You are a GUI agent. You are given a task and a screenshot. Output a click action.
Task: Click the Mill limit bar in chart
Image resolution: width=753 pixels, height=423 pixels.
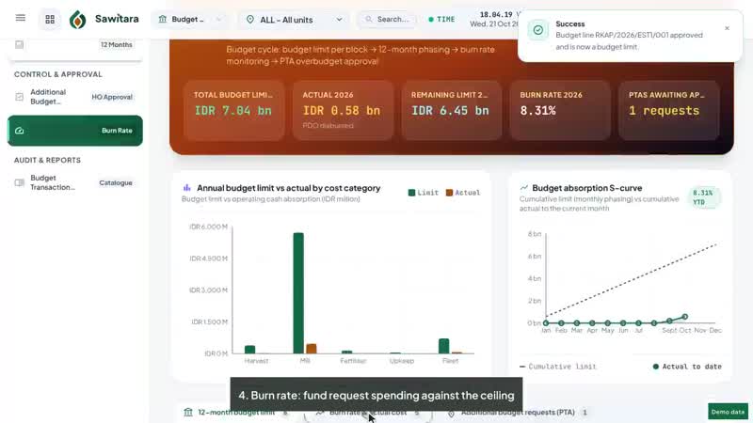coord(298,293)
